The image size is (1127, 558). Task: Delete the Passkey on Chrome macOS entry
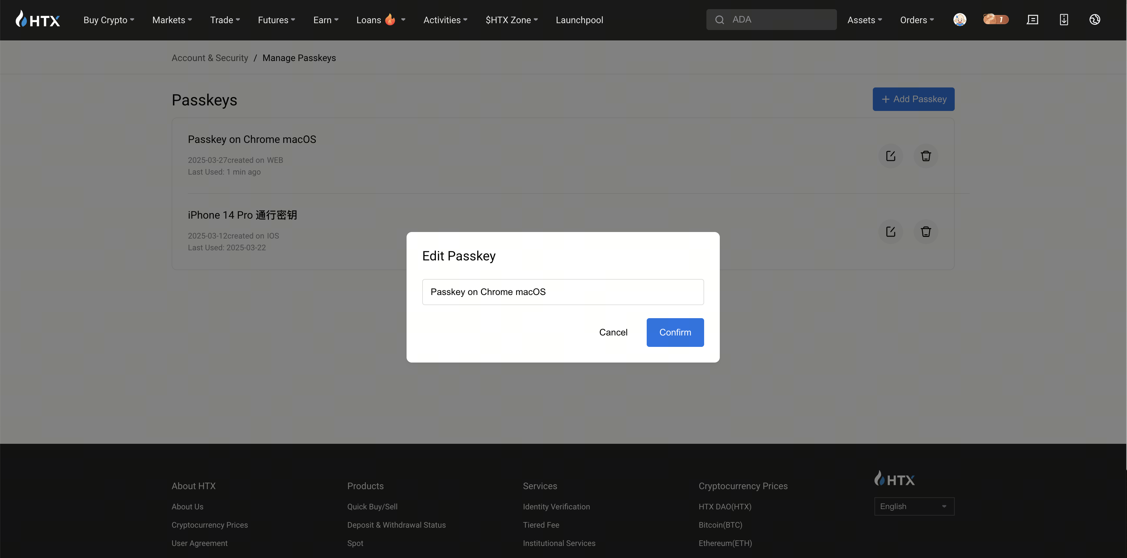point(926,156)
